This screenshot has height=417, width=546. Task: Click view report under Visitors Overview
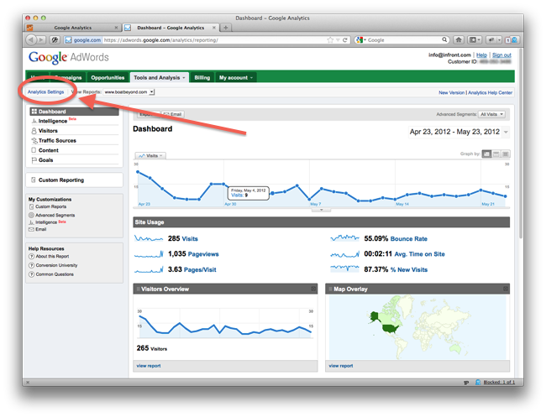(149, 366)
